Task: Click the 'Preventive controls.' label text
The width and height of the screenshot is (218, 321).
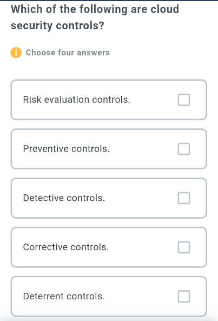Action: 67,149
